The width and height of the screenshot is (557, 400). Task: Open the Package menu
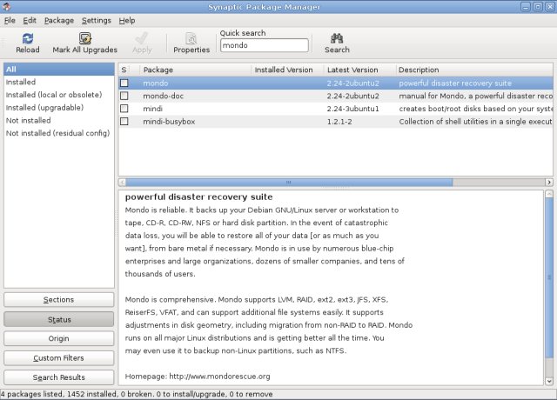point(59,20)
